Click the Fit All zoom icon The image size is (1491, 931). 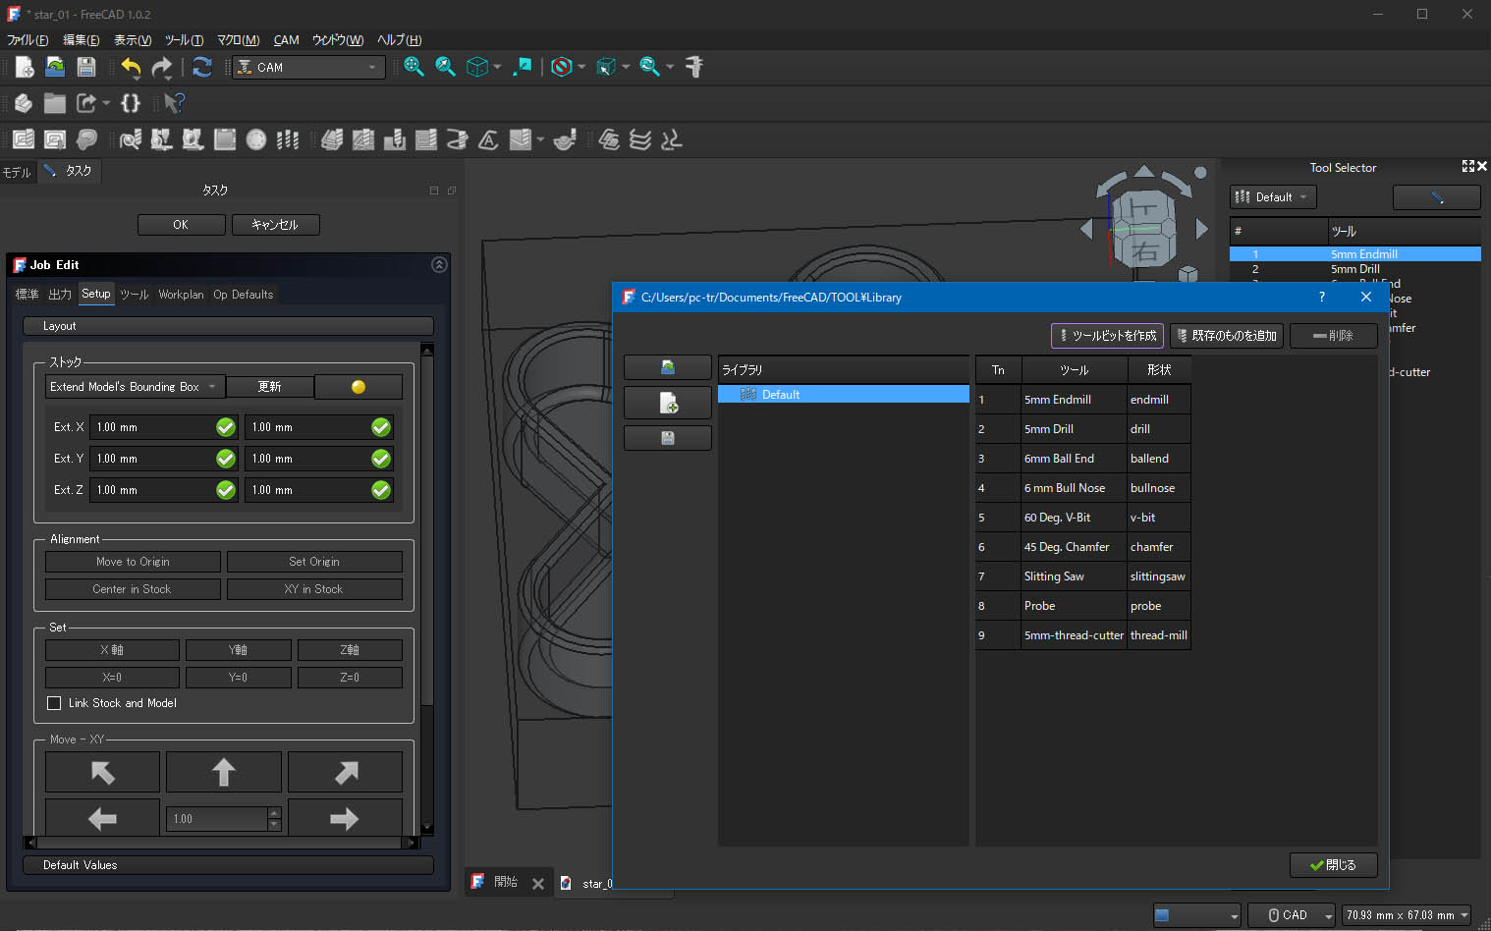(414, 67)
